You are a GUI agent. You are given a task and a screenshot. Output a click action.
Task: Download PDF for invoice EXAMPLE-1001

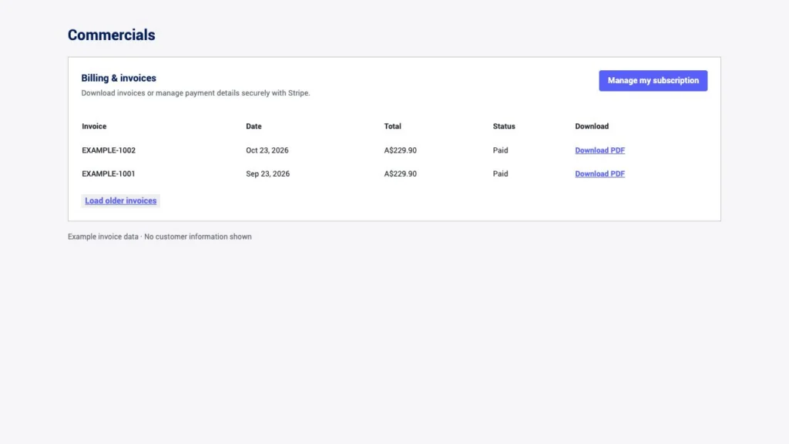599,173
